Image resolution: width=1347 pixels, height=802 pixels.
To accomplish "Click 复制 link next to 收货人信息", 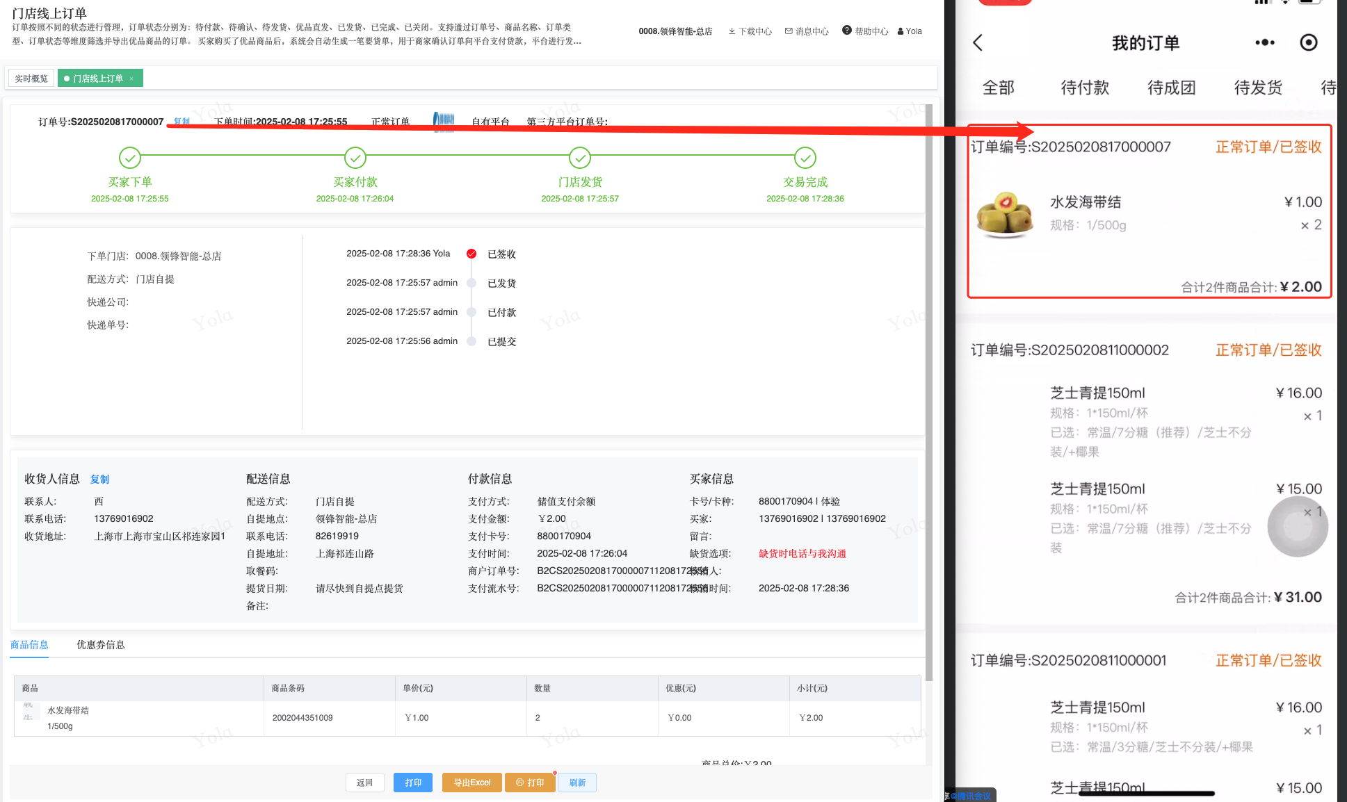I will pos(99,480).
